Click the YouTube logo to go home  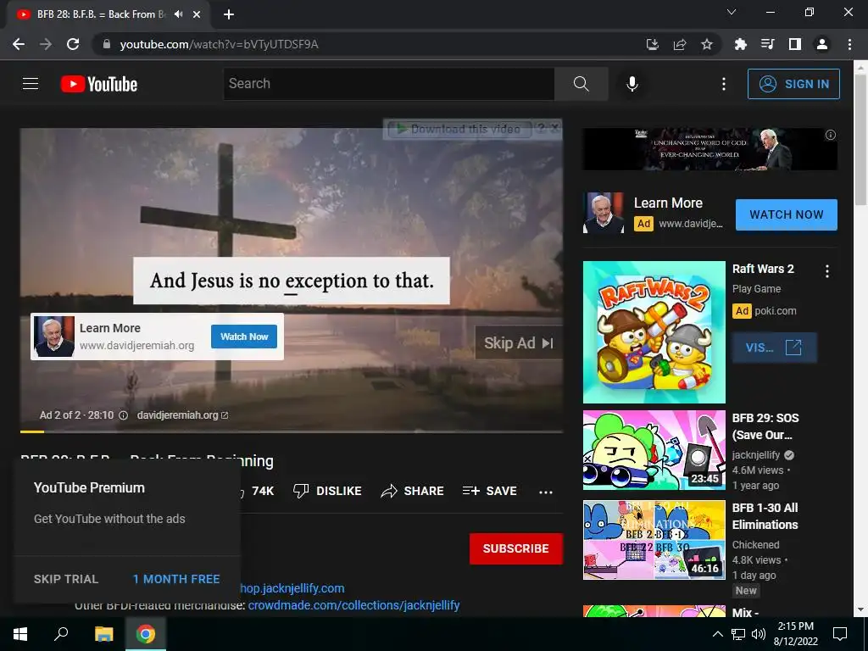(99, 84)
